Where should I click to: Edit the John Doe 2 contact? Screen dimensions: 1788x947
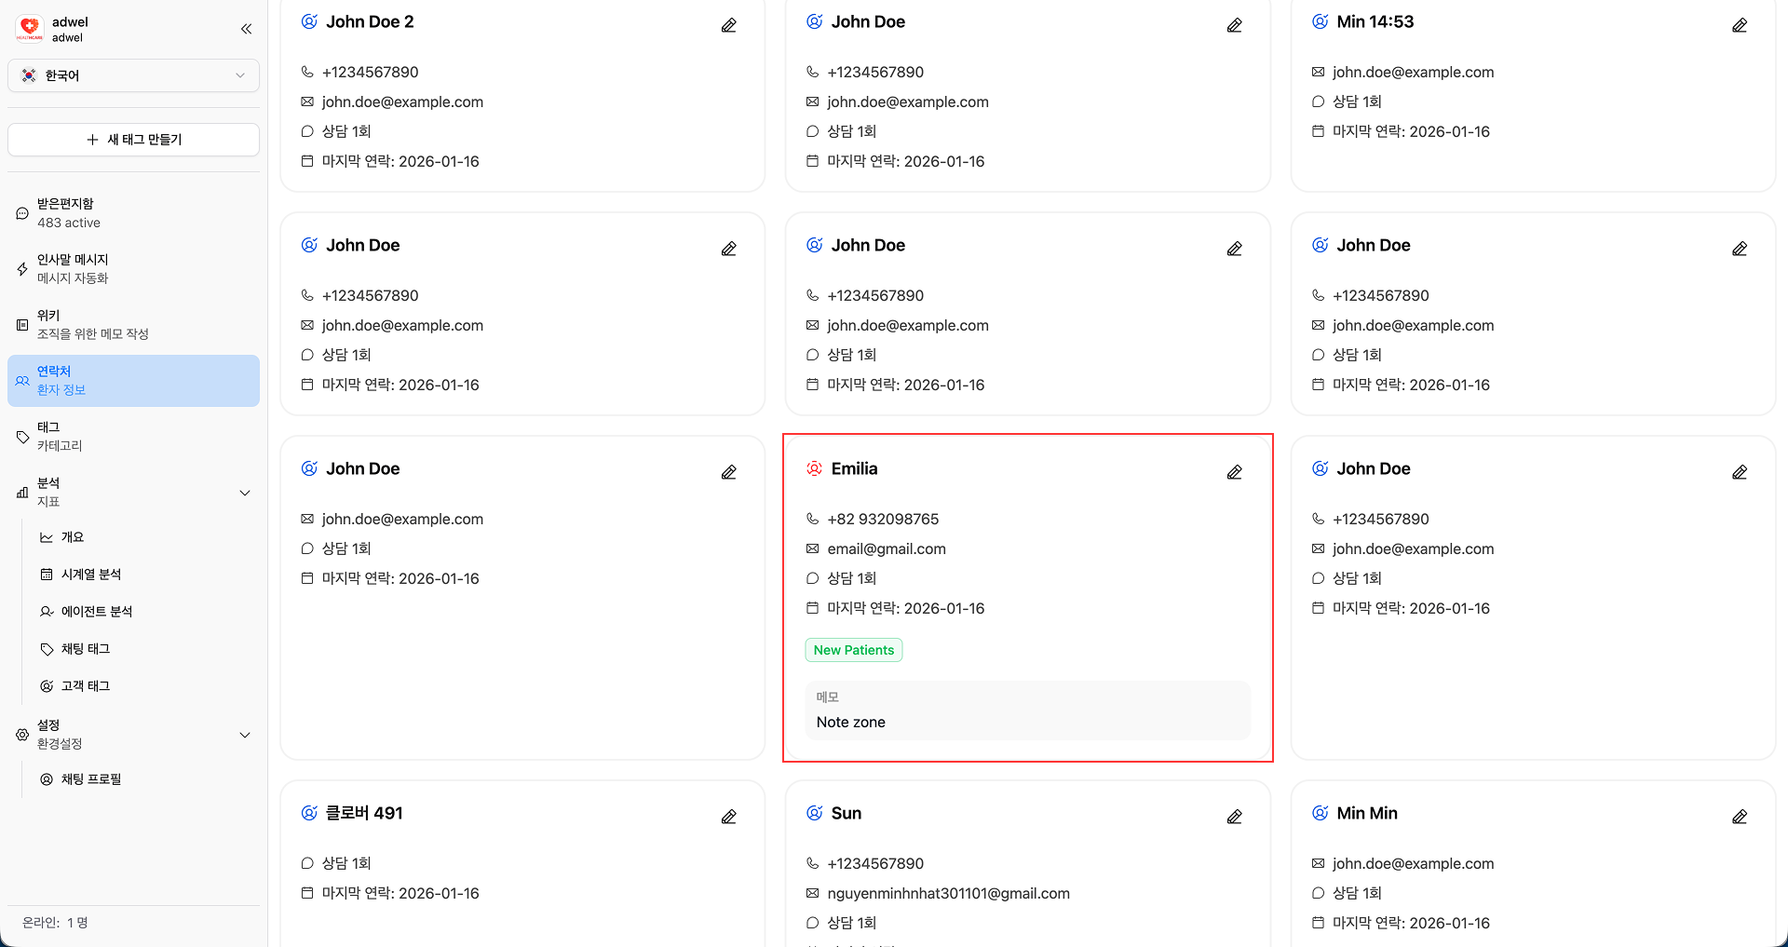(728, 25)
